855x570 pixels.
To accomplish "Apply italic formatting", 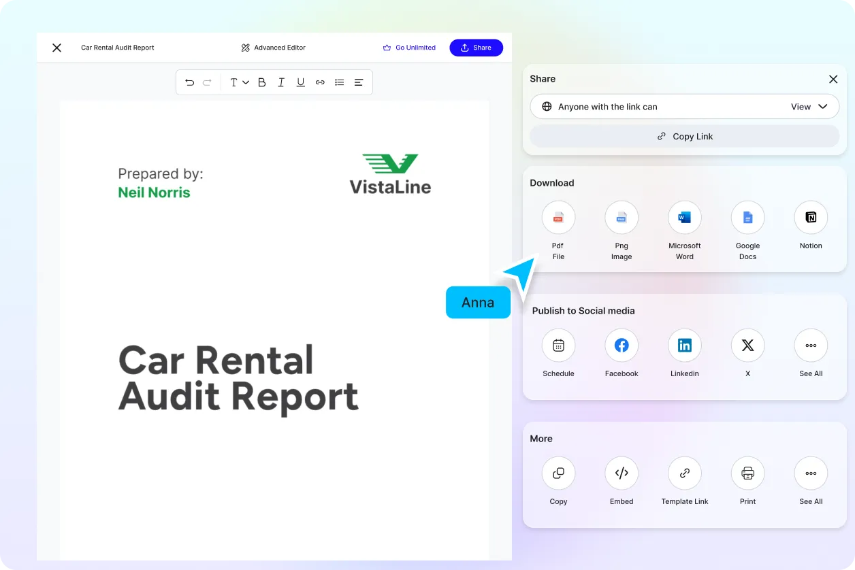I will pos(280,82).
